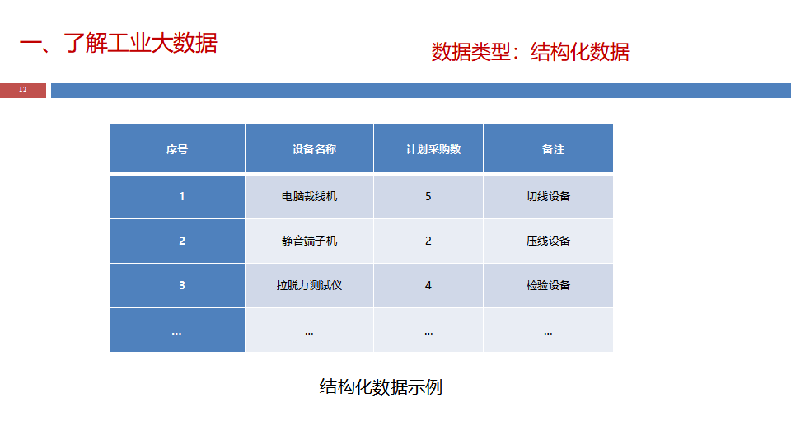
Task: Click the quantity 5 cell
Action: click(428, 197)
